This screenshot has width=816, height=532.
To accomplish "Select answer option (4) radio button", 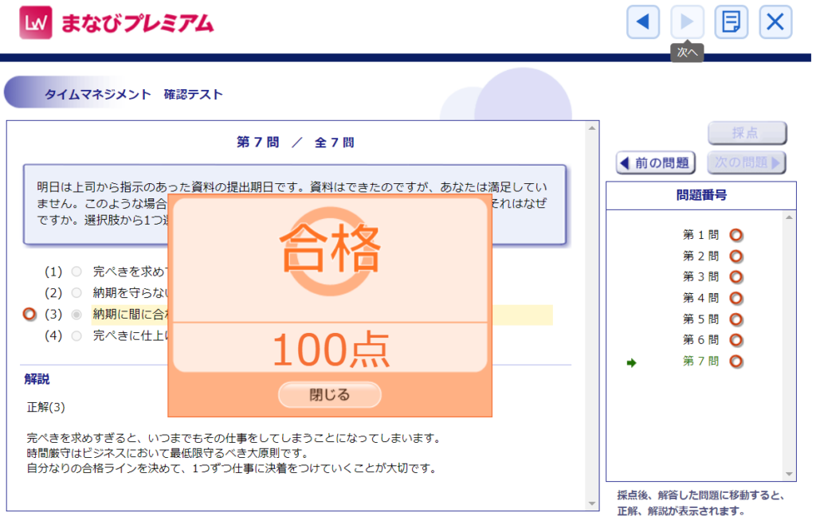I will (x=76, y=335).
